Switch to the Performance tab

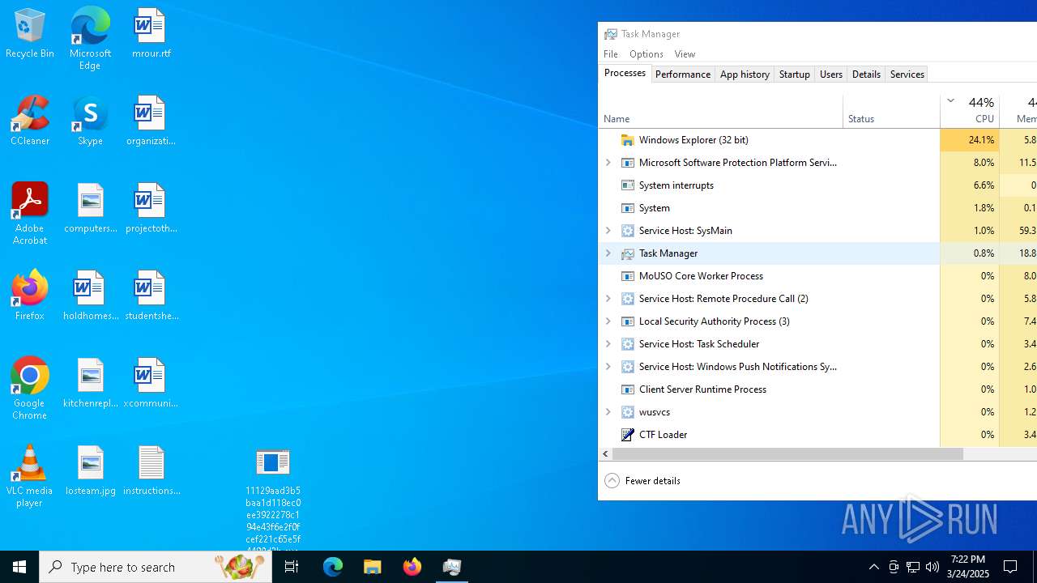683,74
